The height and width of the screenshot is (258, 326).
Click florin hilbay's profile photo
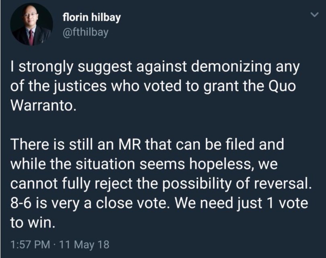[x=31, y=27]
